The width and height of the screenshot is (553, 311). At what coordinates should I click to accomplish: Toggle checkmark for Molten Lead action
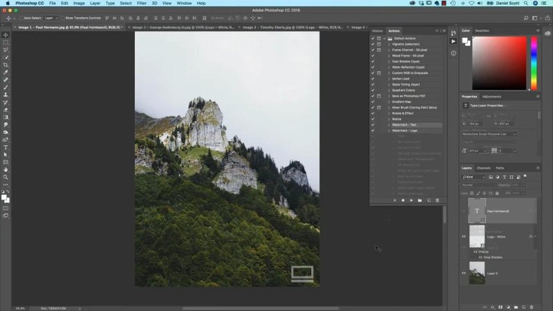pos(373,79)
